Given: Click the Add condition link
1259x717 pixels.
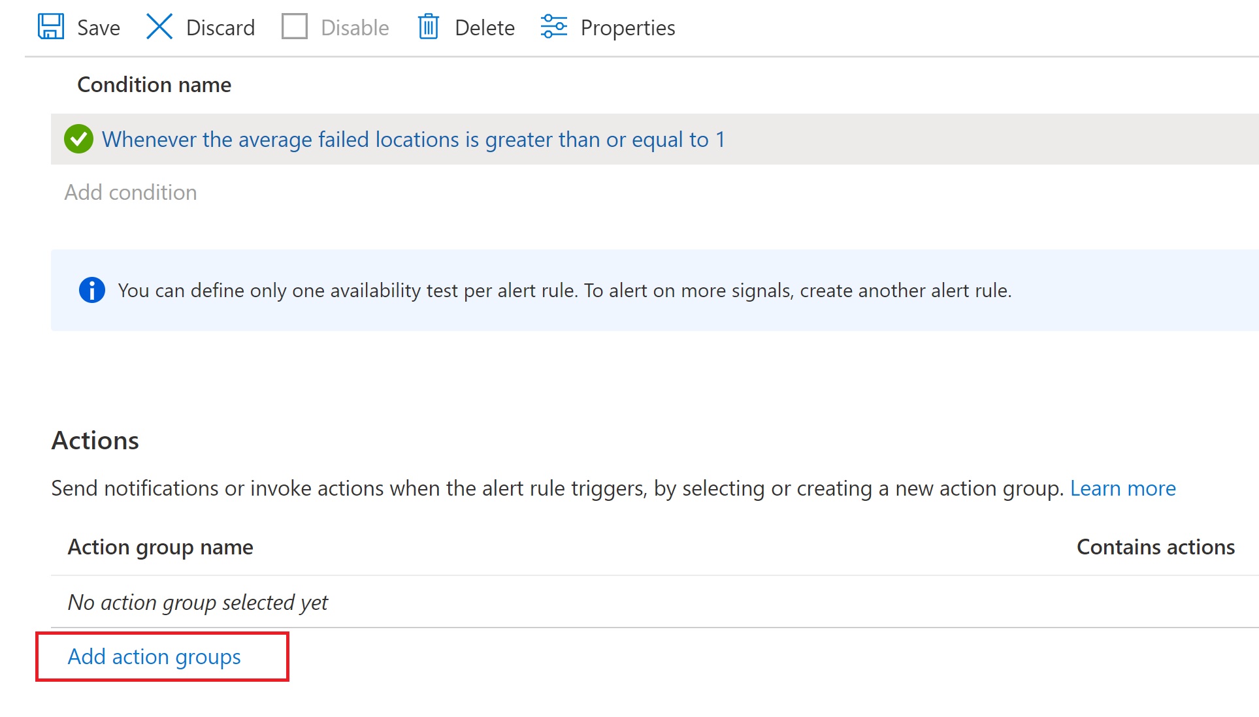Looking at the screenshot, I should (131, 193).
